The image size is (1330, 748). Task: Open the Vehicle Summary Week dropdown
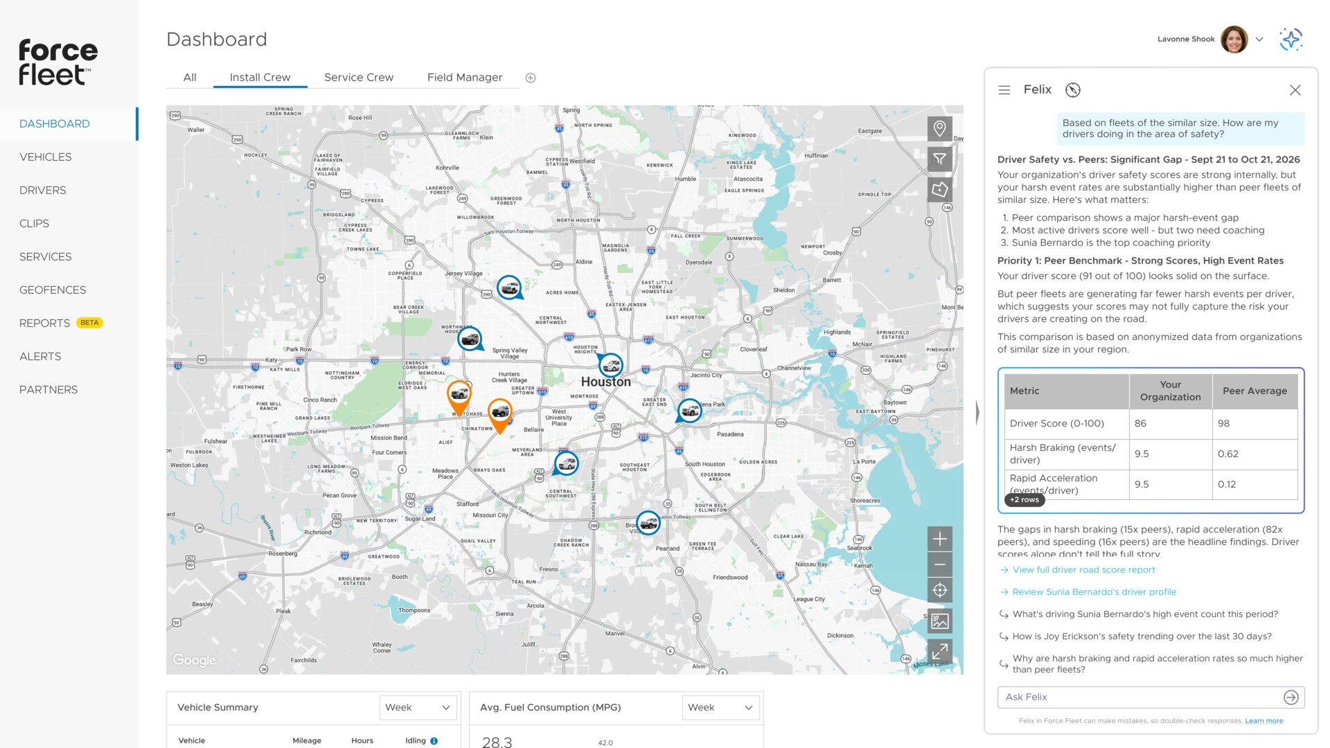(x=418, y=708)
